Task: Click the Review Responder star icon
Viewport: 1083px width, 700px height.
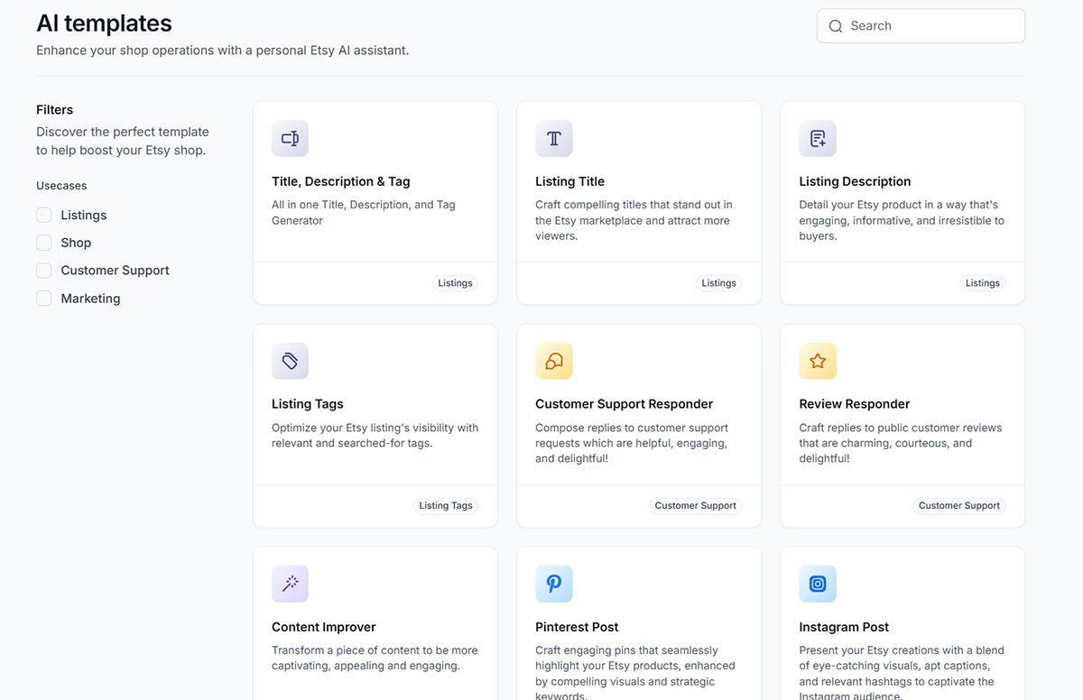Action: 818,361
